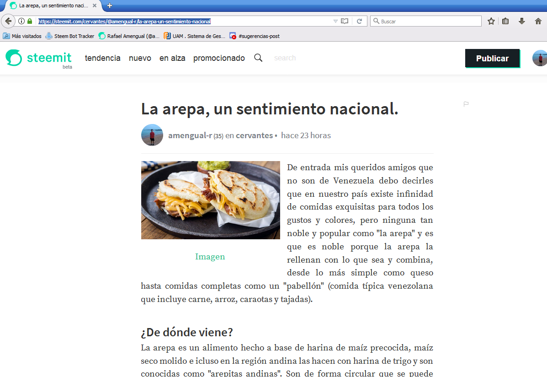The width and height of the screenshot is (547, 377).
Task: Open Steem Bot Tracker bookmark
Action: 70,36
